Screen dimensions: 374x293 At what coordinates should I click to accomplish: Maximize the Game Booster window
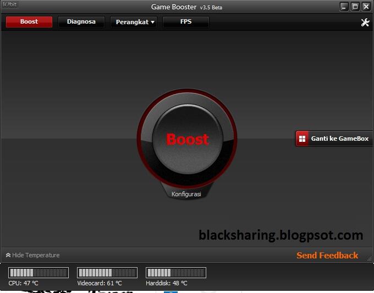[355, 7]
